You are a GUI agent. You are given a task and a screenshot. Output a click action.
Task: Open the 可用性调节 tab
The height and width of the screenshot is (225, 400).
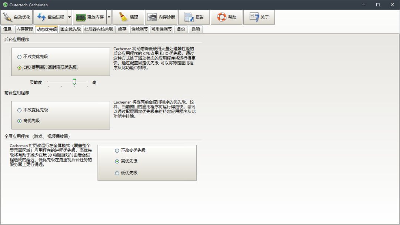coord(161,29)
